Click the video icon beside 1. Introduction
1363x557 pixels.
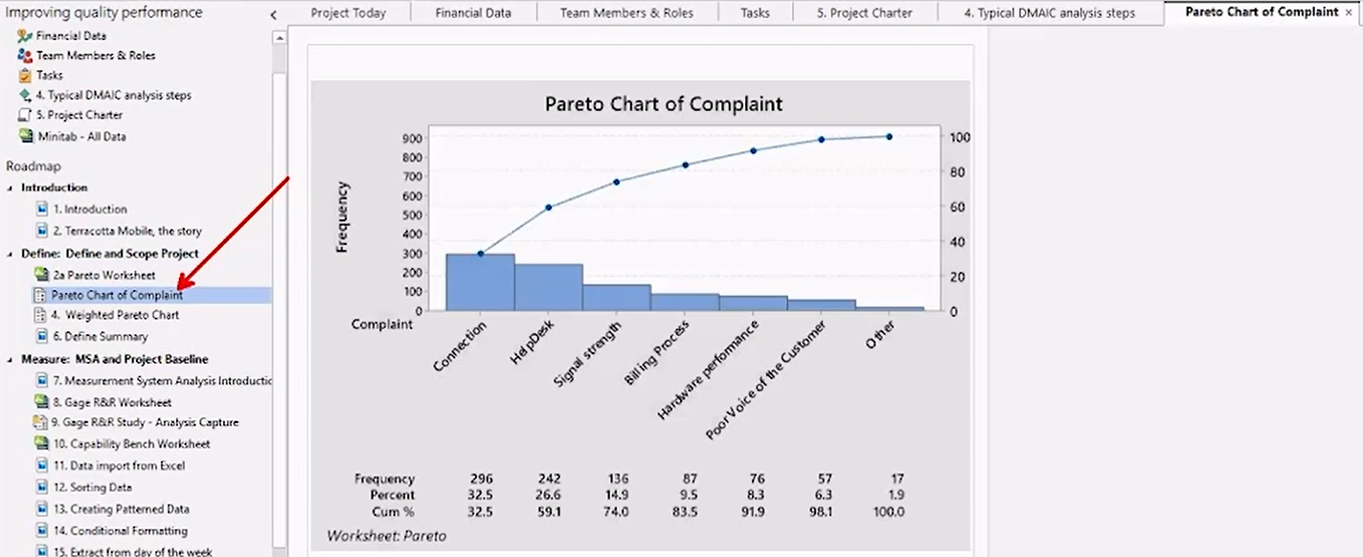(x=41, y=209)
